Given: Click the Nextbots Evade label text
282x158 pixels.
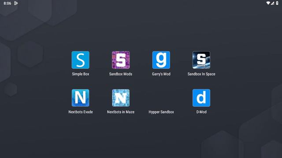Looking at the screenshot, I should (x=80, y=112).
